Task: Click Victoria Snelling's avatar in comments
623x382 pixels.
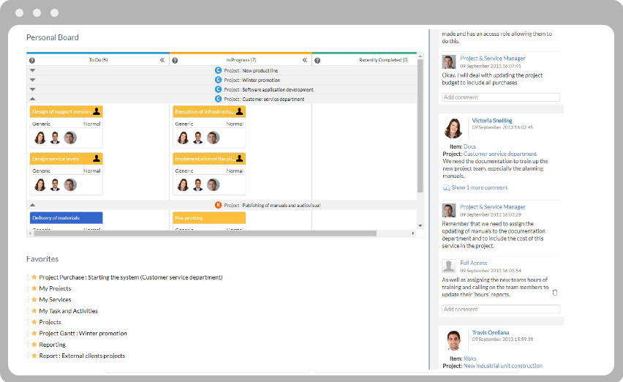Action: (x=454, y=128)
